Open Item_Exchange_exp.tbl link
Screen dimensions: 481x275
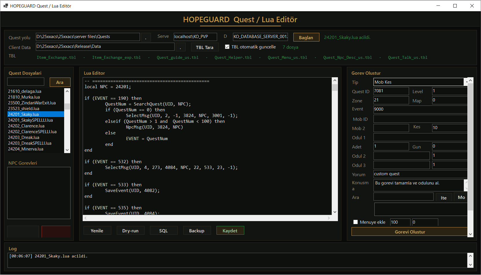[116, 57]
